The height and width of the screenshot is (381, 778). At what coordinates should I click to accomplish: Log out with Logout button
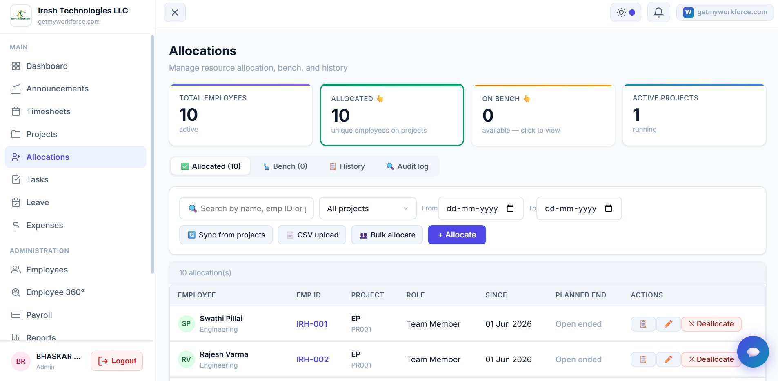117,361
